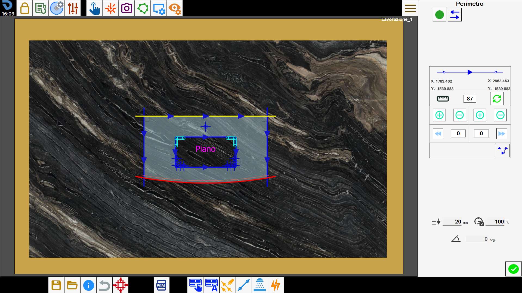Click the orange lightning bolt icon

(x=276, y=285)
